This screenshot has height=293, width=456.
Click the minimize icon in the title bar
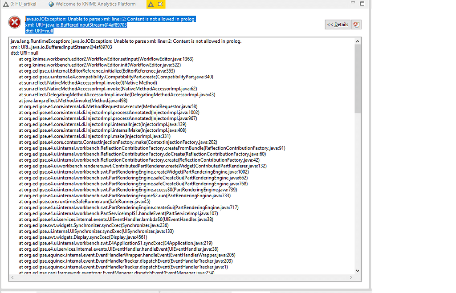coord(352,3)
